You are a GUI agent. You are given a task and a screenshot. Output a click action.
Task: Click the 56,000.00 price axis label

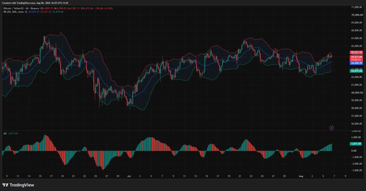pos(357,124)
